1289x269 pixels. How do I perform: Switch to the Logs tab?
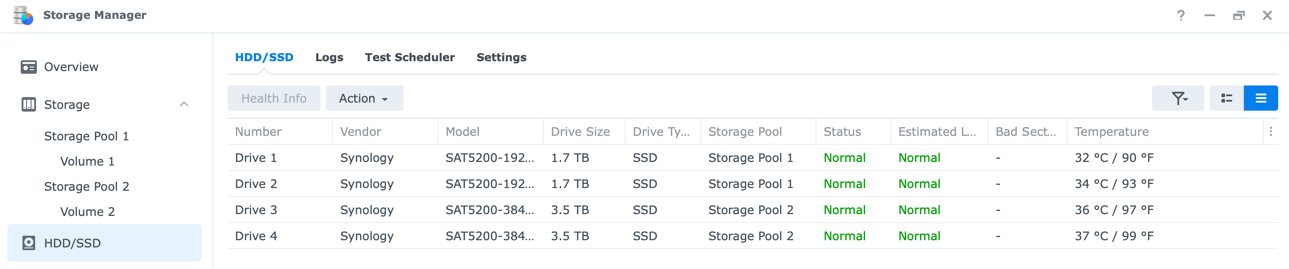click(x=329, y=58)
